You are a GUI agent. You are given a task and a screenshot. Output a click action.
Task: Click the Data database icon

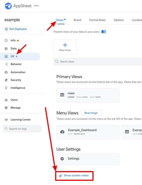[x=6, y=49]
